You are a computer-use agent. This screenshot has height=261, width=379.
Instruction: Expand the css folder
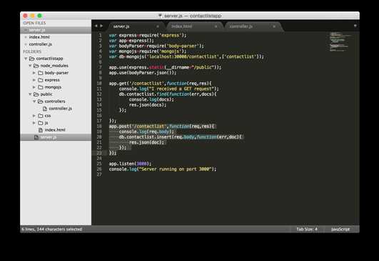[34, 116]
